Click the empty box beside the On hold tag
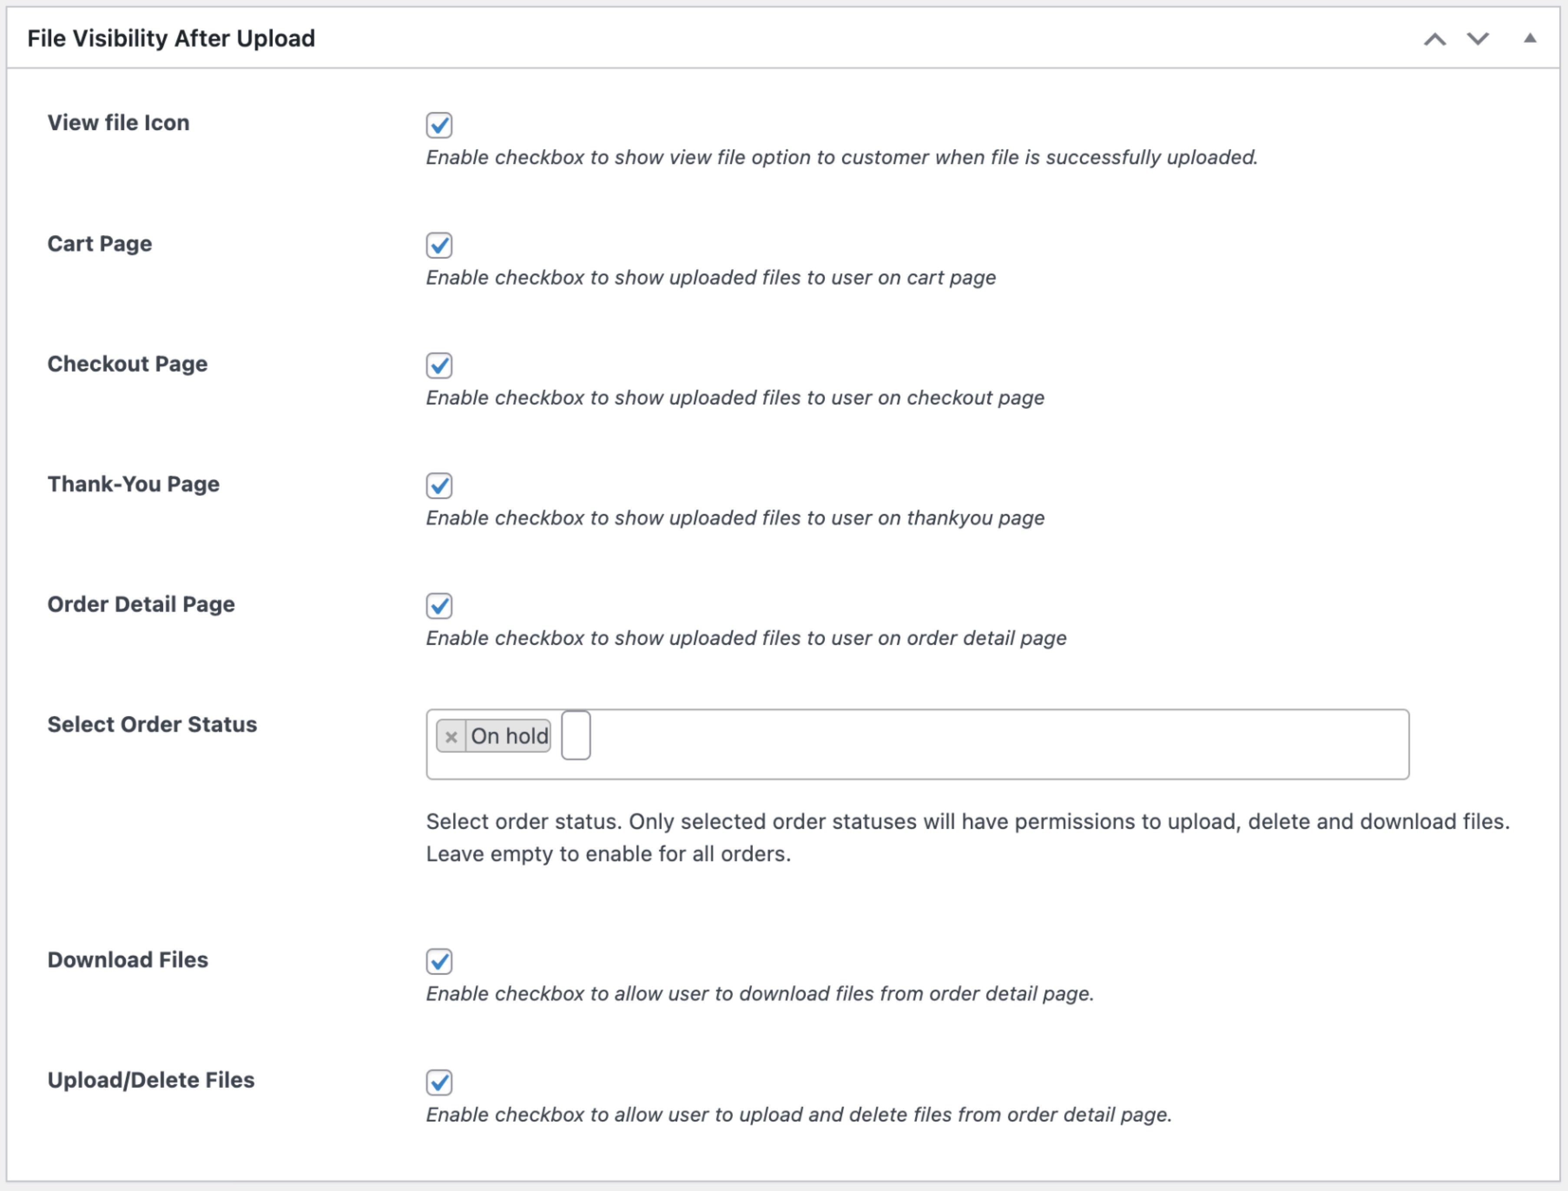This screenshot has height=1191, width=1568. point(576,735)
